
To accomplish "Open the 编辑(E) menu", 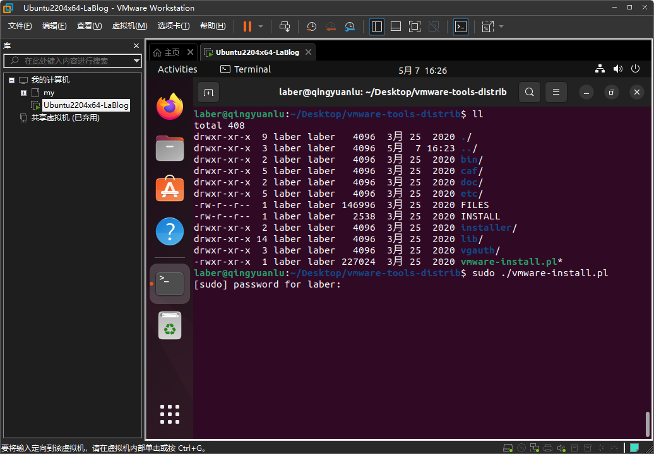I will click(x=54, y=26).
